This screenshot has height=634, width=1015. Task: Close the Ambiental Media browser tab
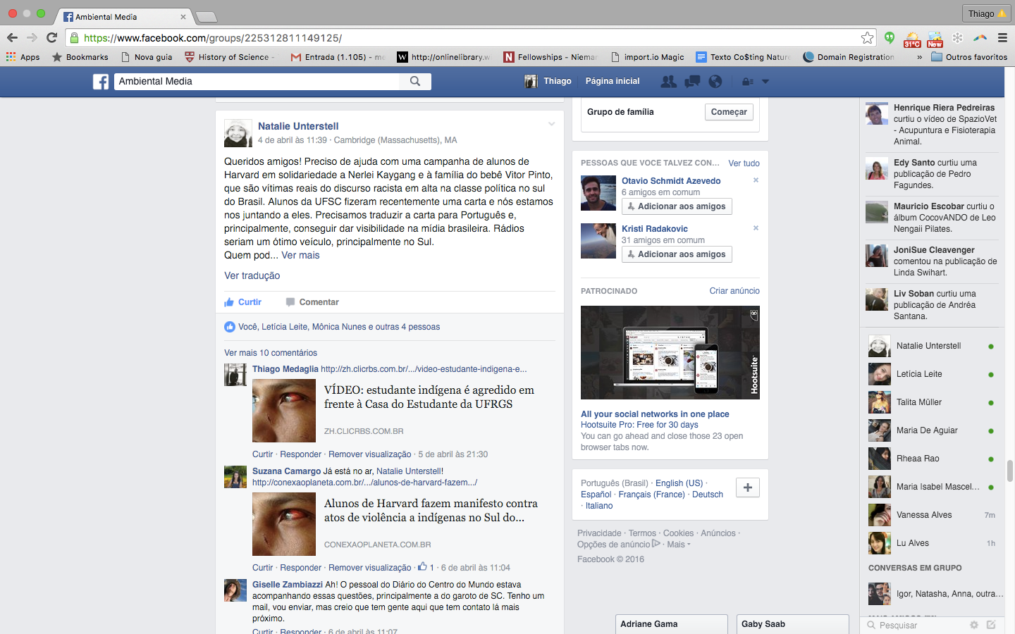click(183, 16)
